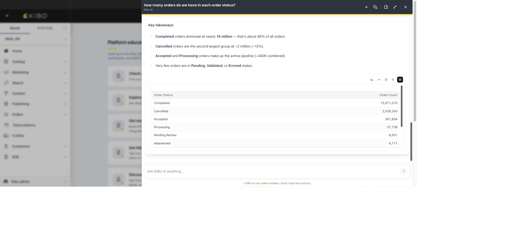Viewport: 521px width, 233px height.
Task: Click the Key takeaways heading
Action: (161, 25)
